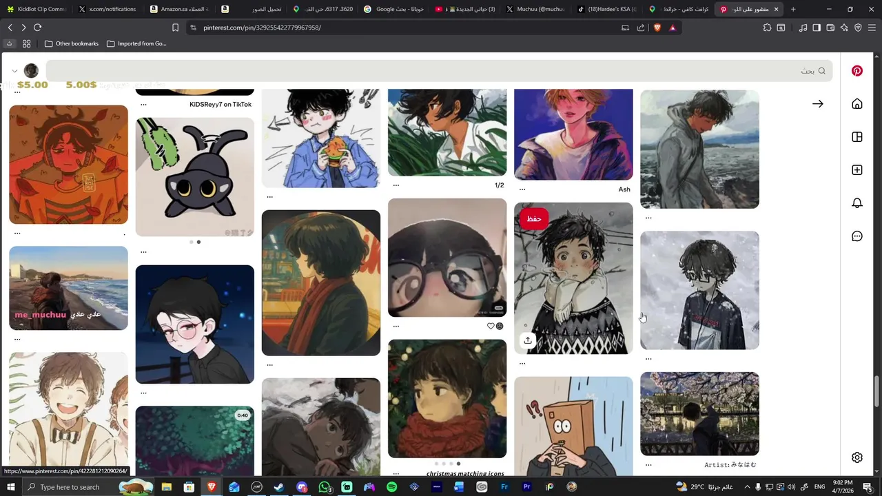Switch to x.com/notifications tab
The width and height of the screenshot is (882, 496).
point(107,9)
